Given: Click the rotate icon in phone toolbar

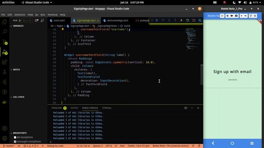Looking at the screenshot, I should [x=251, y=16].
